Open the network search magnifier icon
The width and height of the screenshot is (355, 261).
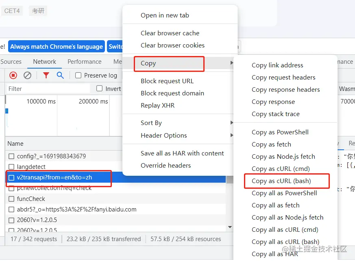click(60, 75)
